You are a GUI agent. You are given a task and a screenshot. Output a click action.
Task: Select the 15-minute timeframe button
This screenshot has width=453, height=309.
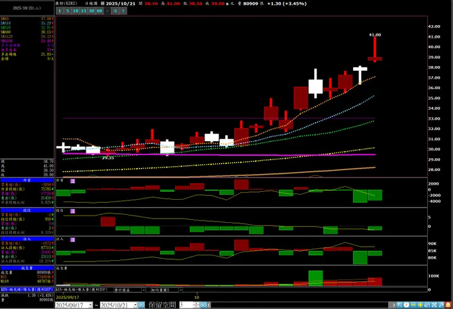(83, 10)
